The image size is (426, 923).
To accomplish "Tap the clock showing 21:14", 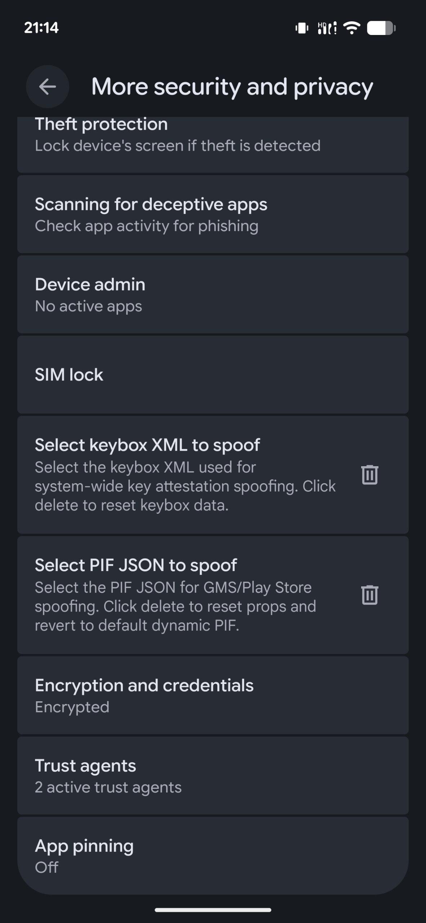I will [x=41, y=28].
